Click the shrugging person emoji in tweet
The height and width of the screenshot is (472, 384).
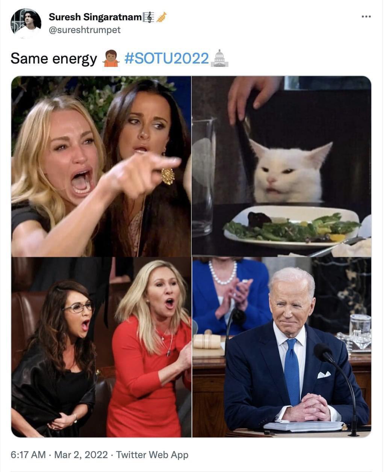[x=111, y=59]
